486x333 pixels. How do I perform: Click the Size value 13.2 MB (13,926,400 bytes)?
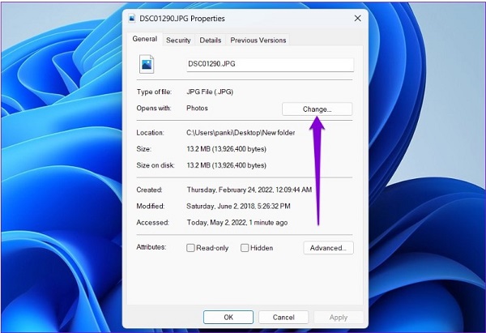(226, 149)
